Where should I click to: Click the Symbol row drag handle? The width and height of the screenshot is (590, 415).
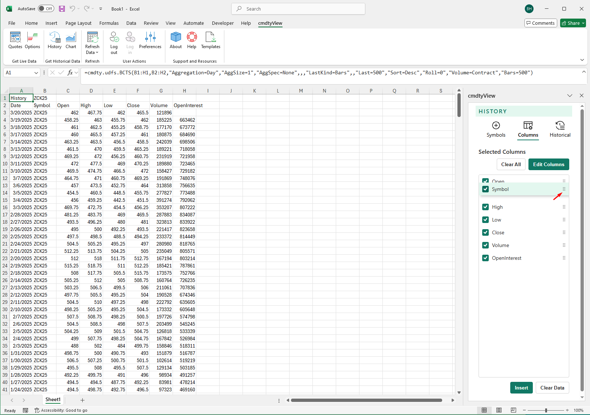[x=564, y=189]
